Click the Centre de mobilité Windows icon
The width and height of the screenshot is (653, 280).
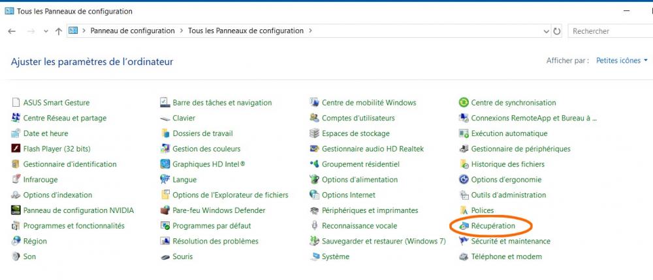point(315,103)
